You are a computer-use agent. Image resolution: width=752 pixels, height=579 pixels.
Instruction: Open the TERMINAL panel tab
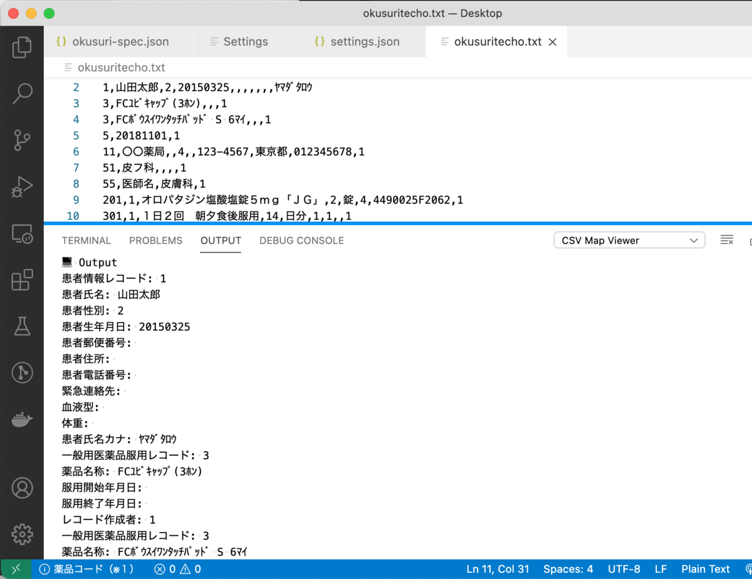86,241
